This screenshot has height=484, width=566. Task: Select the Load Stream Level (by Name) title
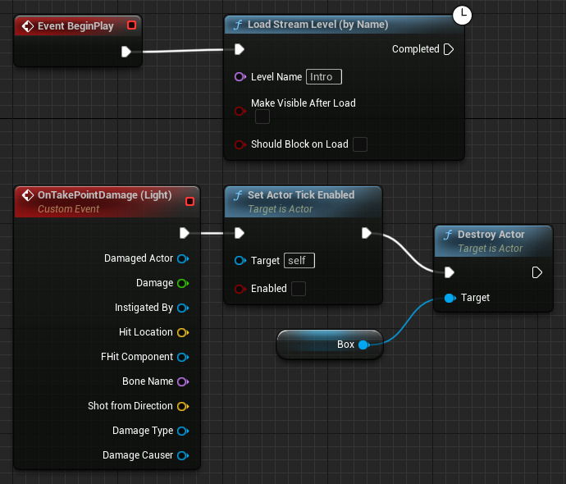[x=317, y=25]
